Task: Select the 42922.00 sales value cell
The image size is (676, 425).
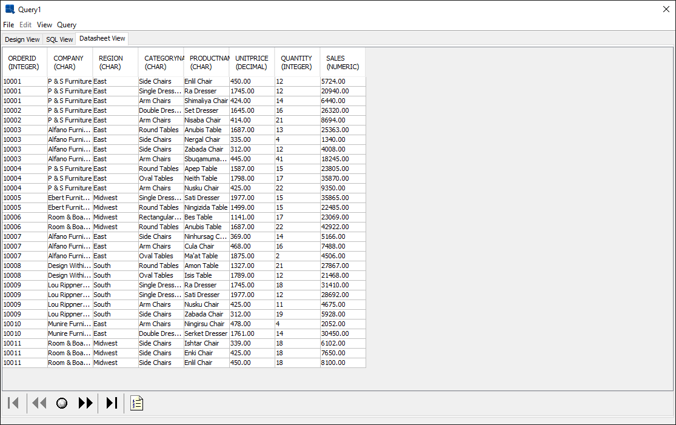Action: (x=343, y=227)
